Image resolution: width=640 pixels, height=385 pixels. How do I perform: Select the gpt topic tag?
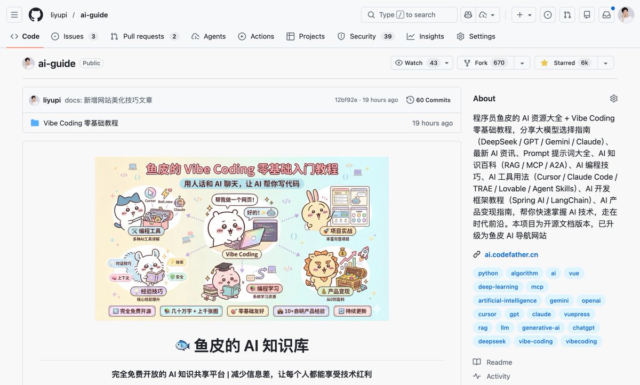[514, 315]
